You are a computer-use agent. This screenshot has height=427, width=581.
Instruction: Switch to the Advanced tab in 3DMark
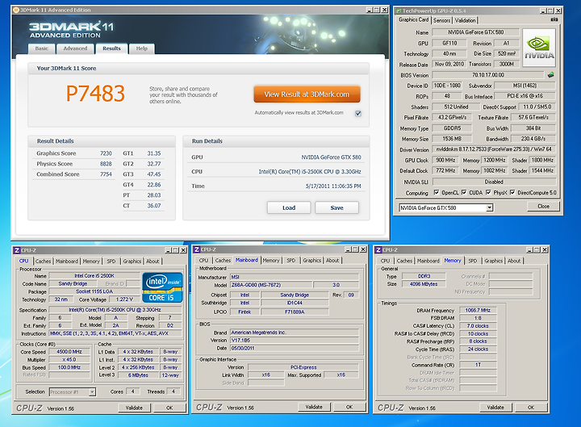[x=75, y=48]
